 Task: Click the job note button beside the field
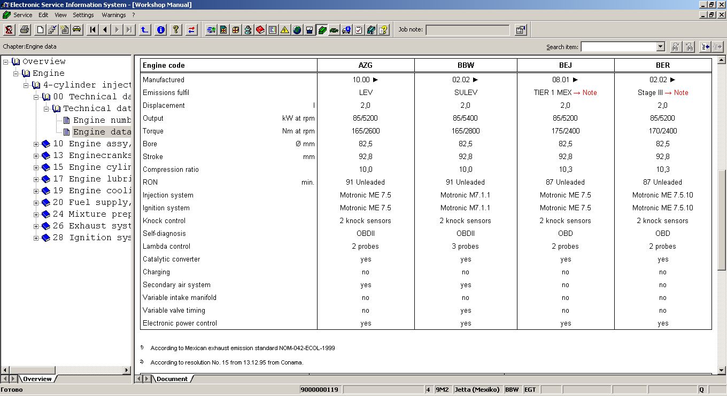pos(521,30)
